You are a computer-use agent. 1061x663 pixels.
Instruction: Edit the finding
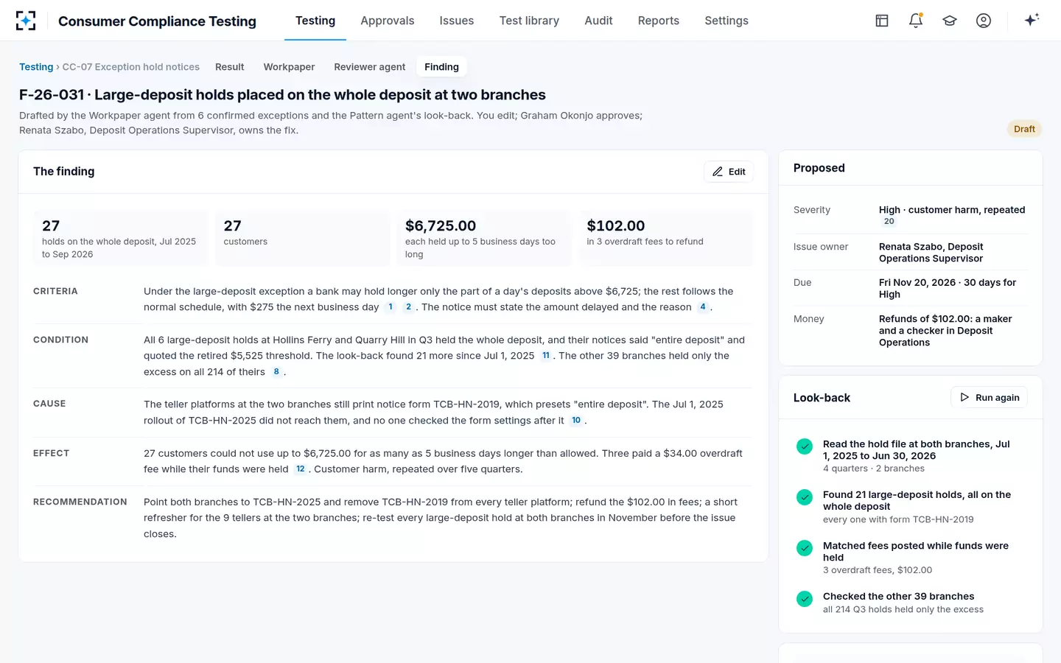click(x=729, y=172)
